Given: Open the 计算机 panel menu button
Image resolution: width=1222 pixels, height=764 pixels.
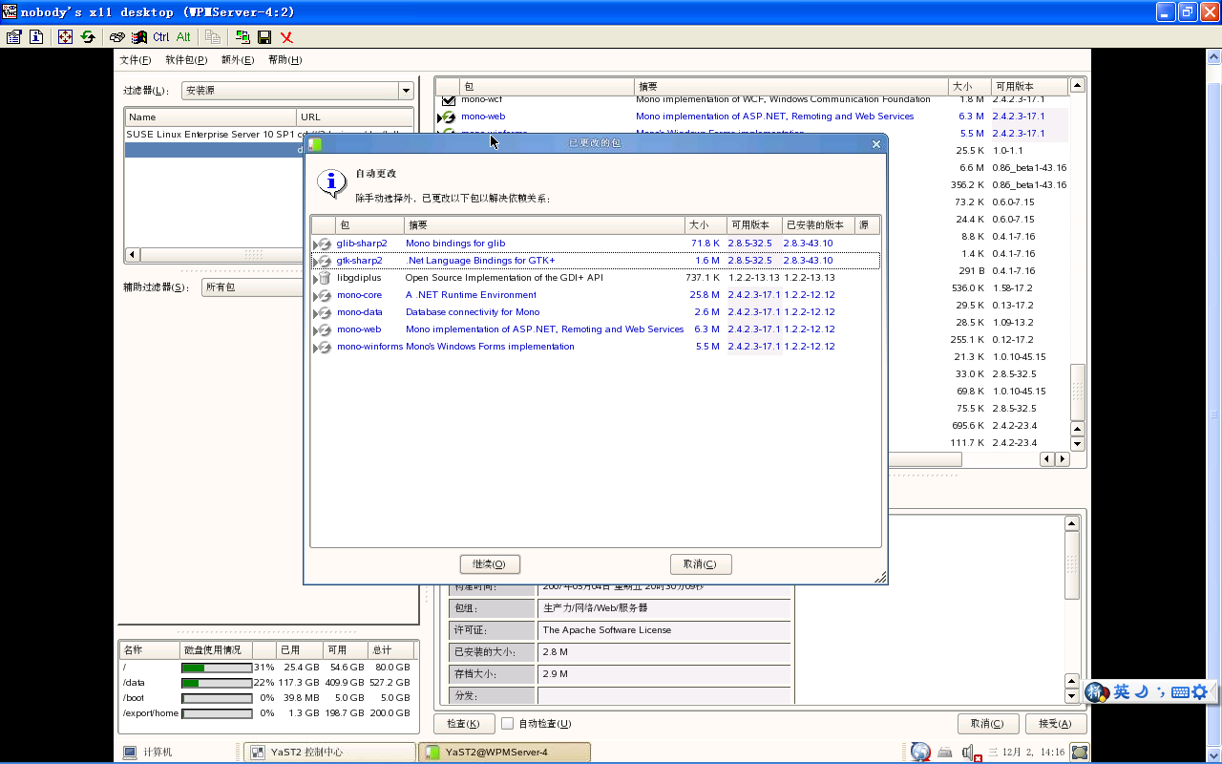Looking at the screenshot, I should 149,753.
